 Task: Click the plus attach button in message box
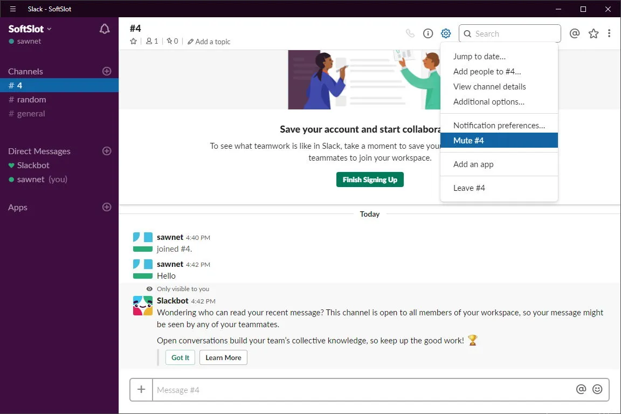(141, 389)
